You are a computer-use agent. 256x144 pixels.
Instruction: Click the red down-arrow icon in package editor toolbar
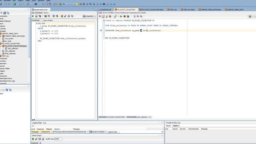(100, 16)
